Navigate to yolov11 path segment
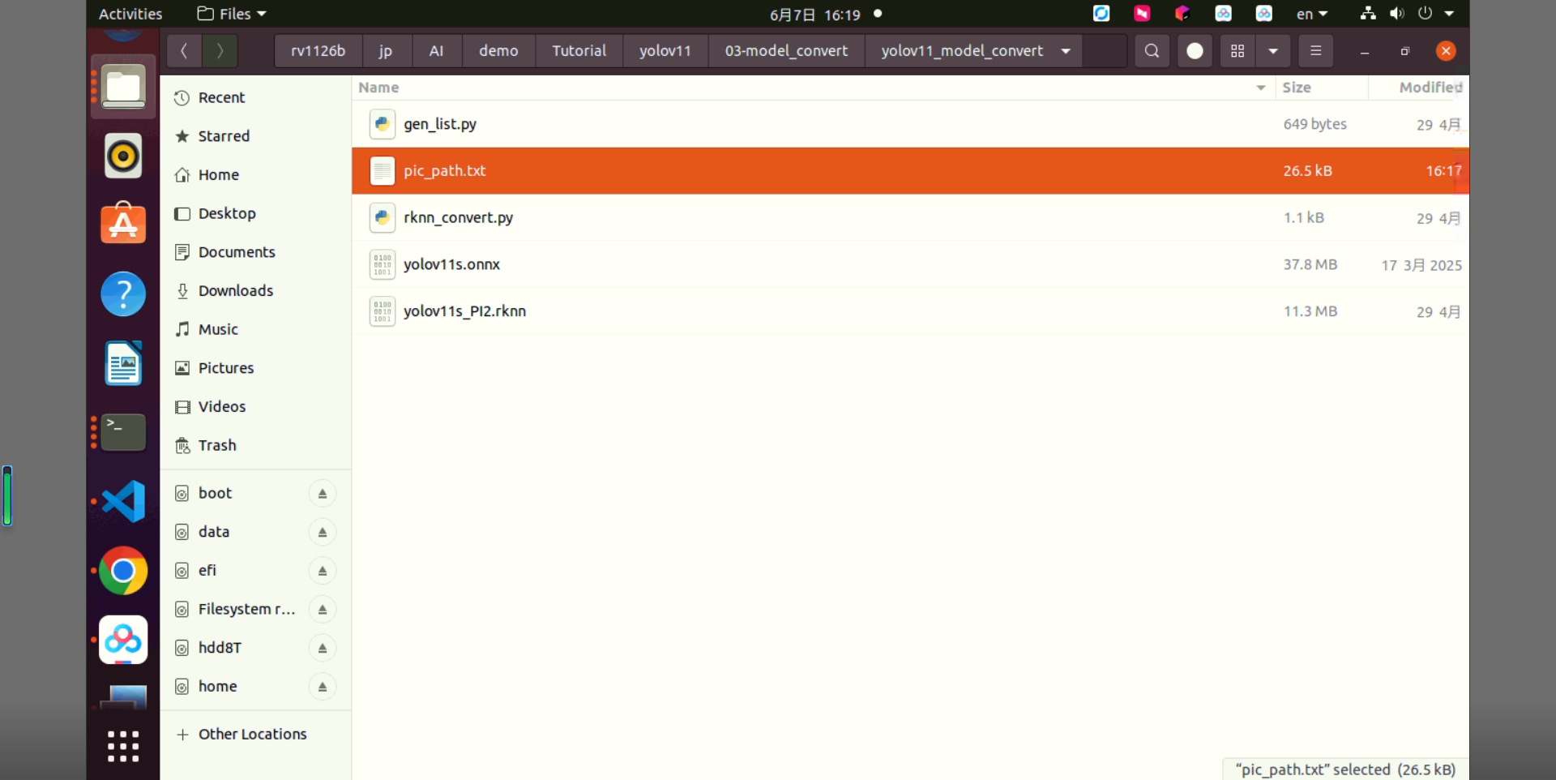This screenshot has height=780, width=1556. pos(665,51)
